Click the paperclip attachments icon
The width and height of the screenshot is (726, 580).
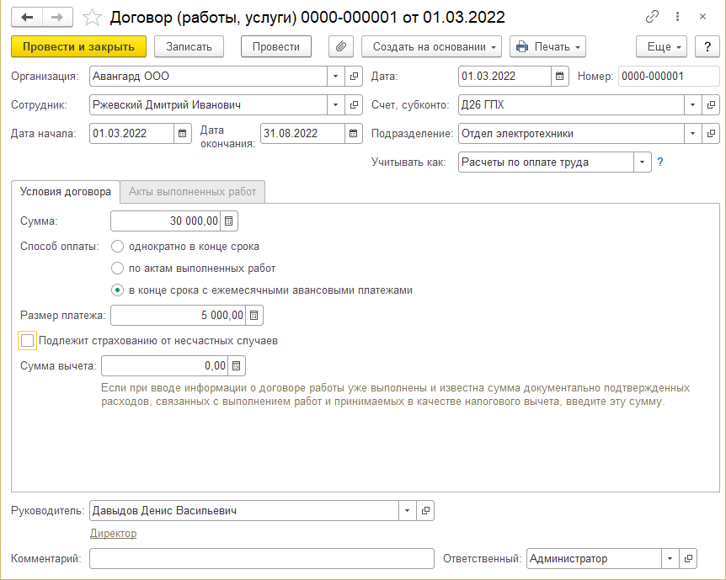tap(341, 46)
